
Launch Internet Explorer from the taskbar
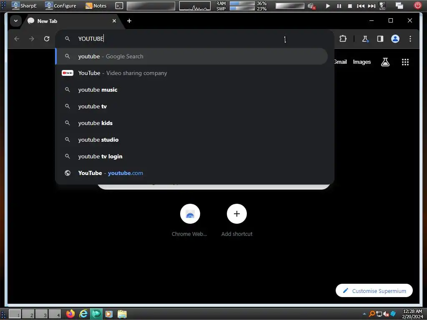[83, 314]
